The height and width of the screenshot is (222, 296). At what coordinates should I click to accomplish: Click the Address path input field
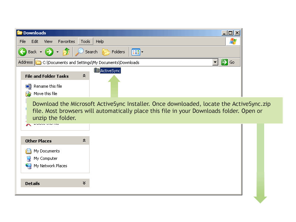point(127,62)
